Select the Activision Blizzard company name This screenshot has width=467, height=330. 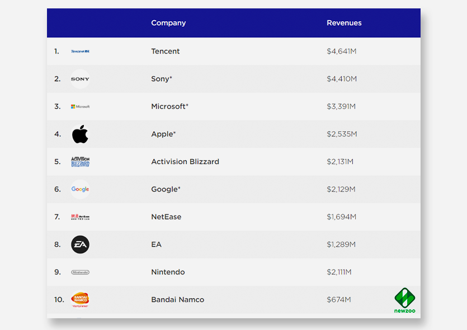coord(185,162)
